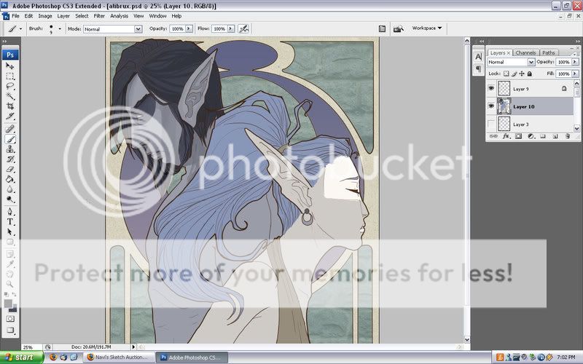This screenshot has height=364, width=583.
Task: Enable the airbrush option in options bar
Action: click(x=243, y=28)
